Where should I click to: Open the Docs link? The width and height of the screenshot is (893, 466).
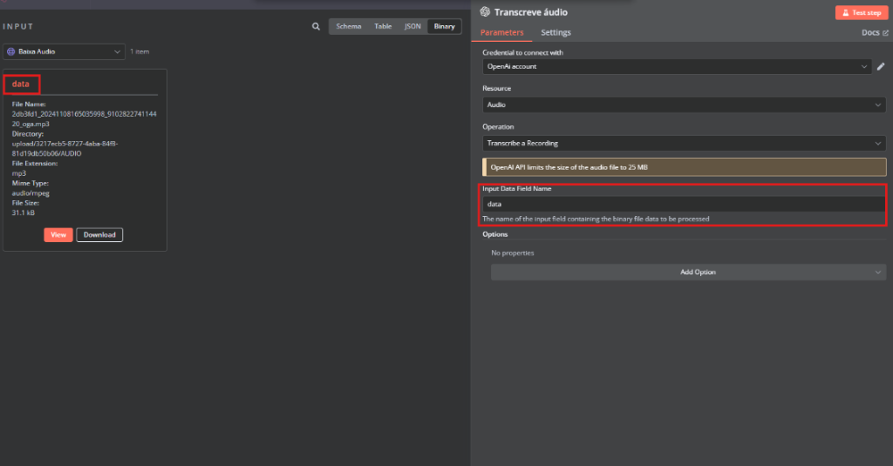(874, 33)
